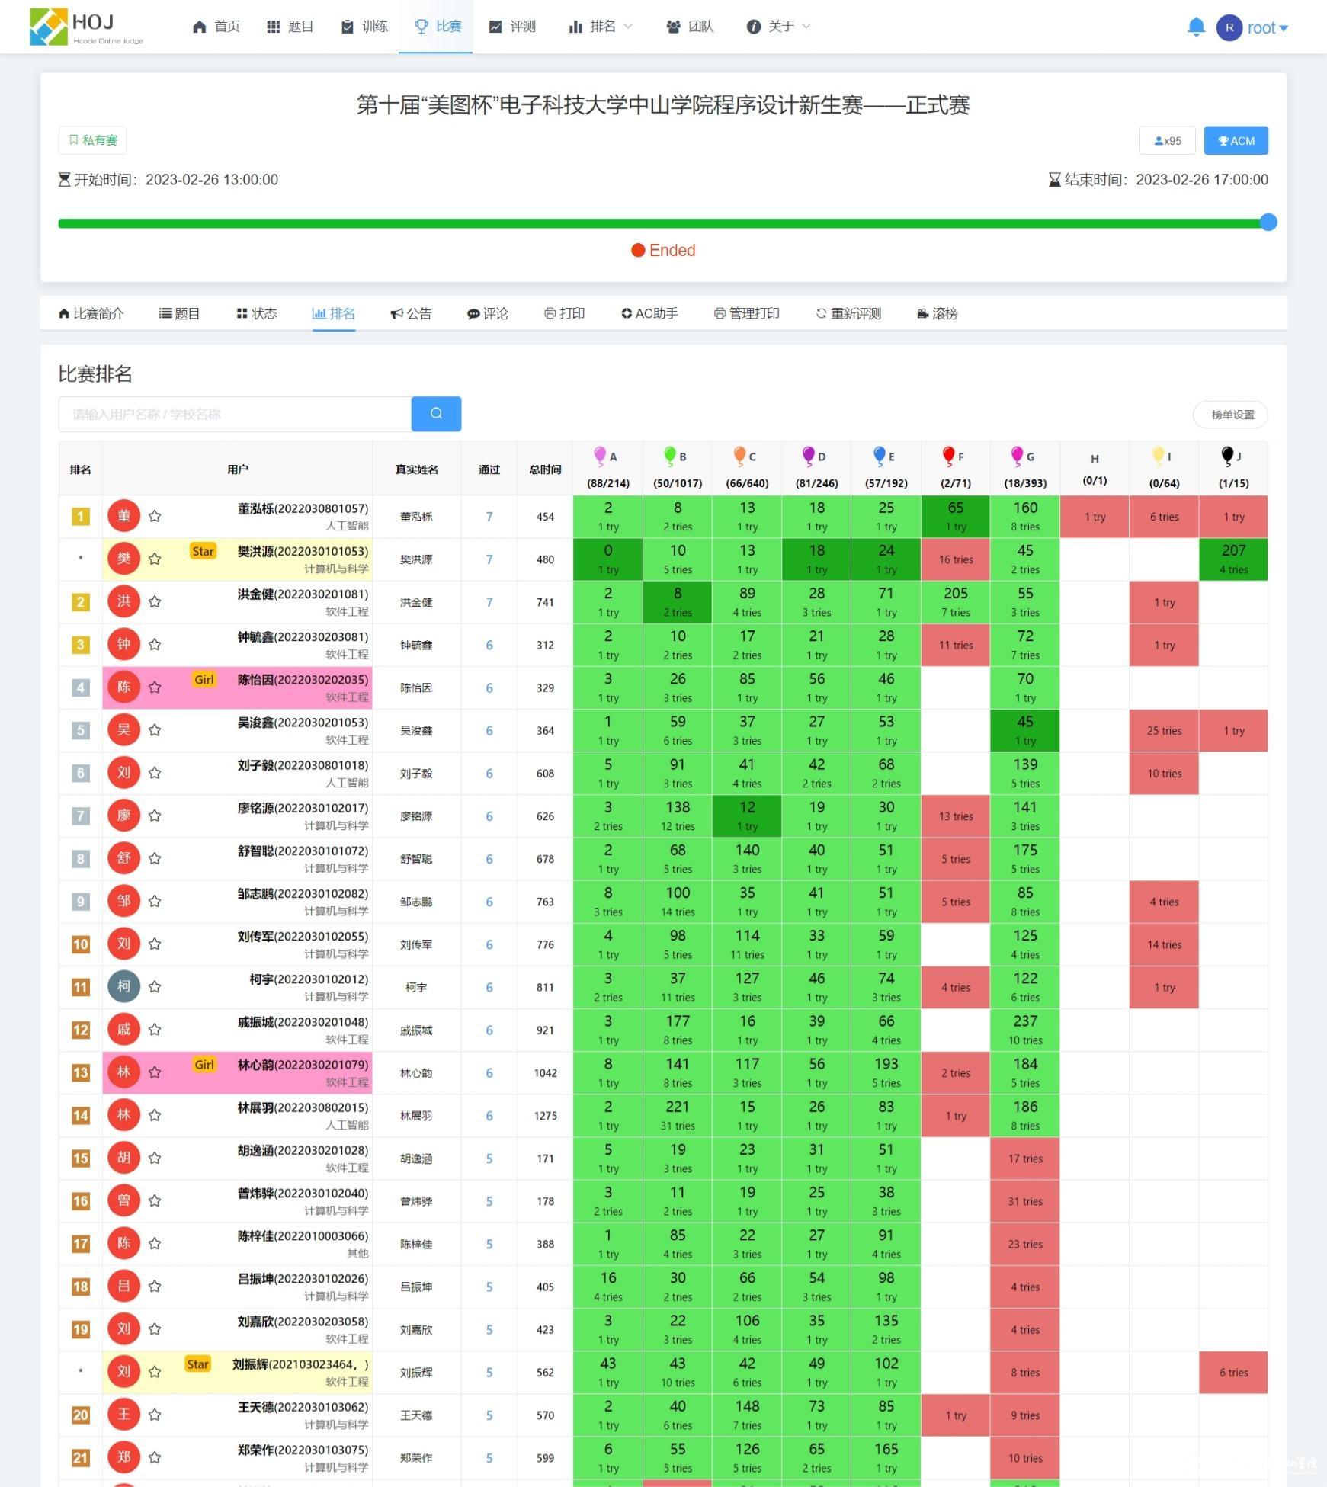Image resolution: width=1327 pixels, height=1487 pixels.
Task: Toggle star follow for 陈怡因
Action: pyautogui.click(x=155, y=687)
